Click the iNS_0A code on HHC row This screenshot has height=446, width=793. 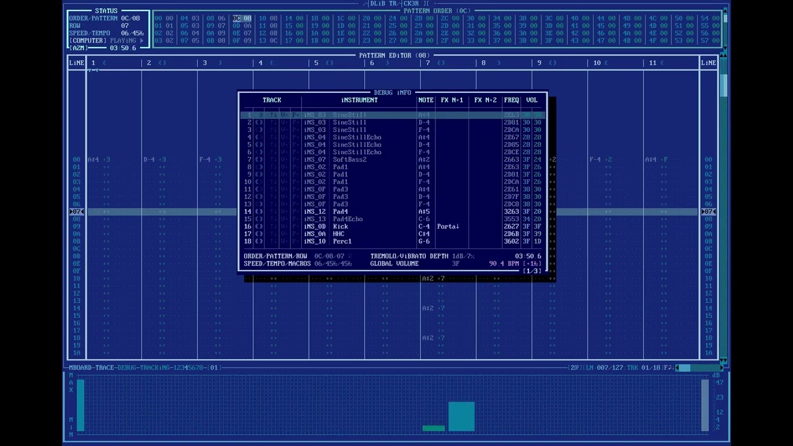point(315,234)
